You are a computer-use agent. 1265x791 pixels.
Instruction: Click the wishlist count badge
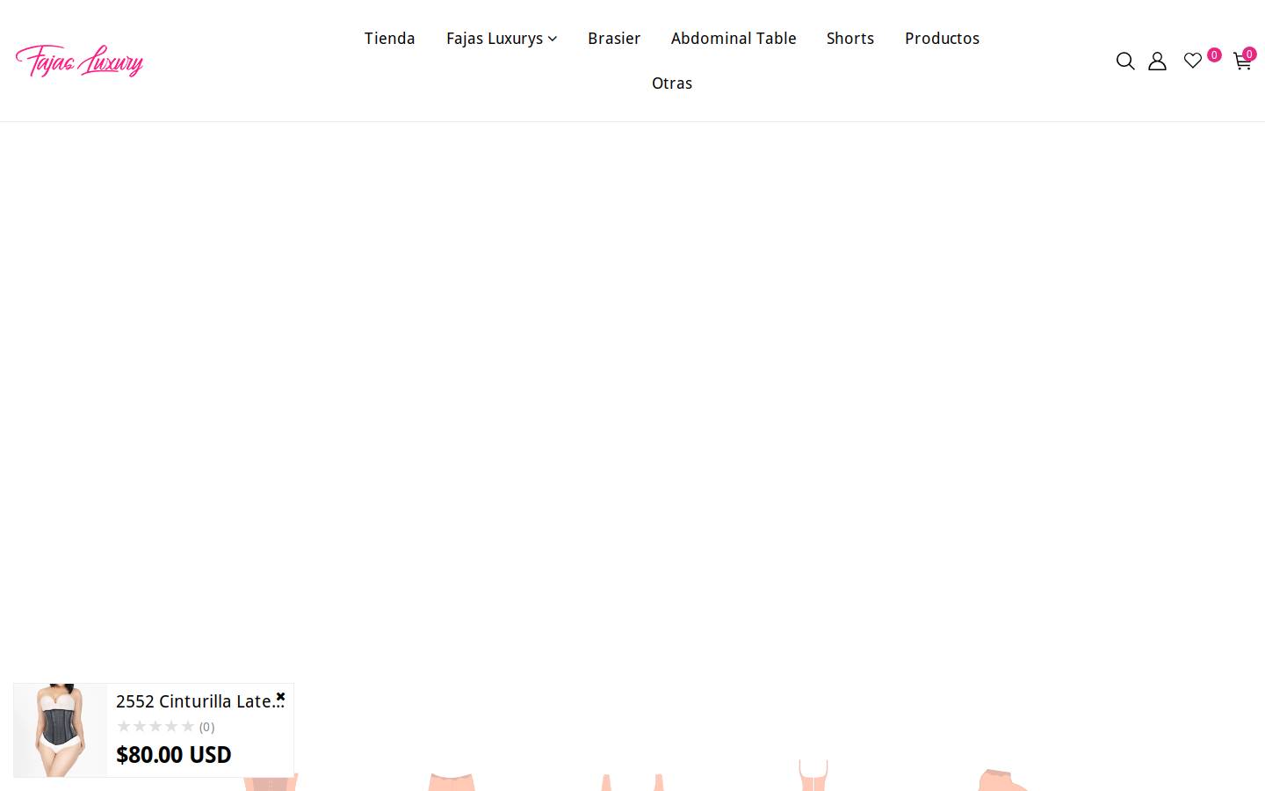(1214, 54)
